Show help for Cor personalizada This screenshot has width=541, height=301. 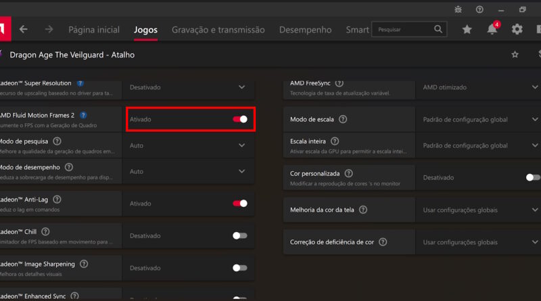click(349, 174)
